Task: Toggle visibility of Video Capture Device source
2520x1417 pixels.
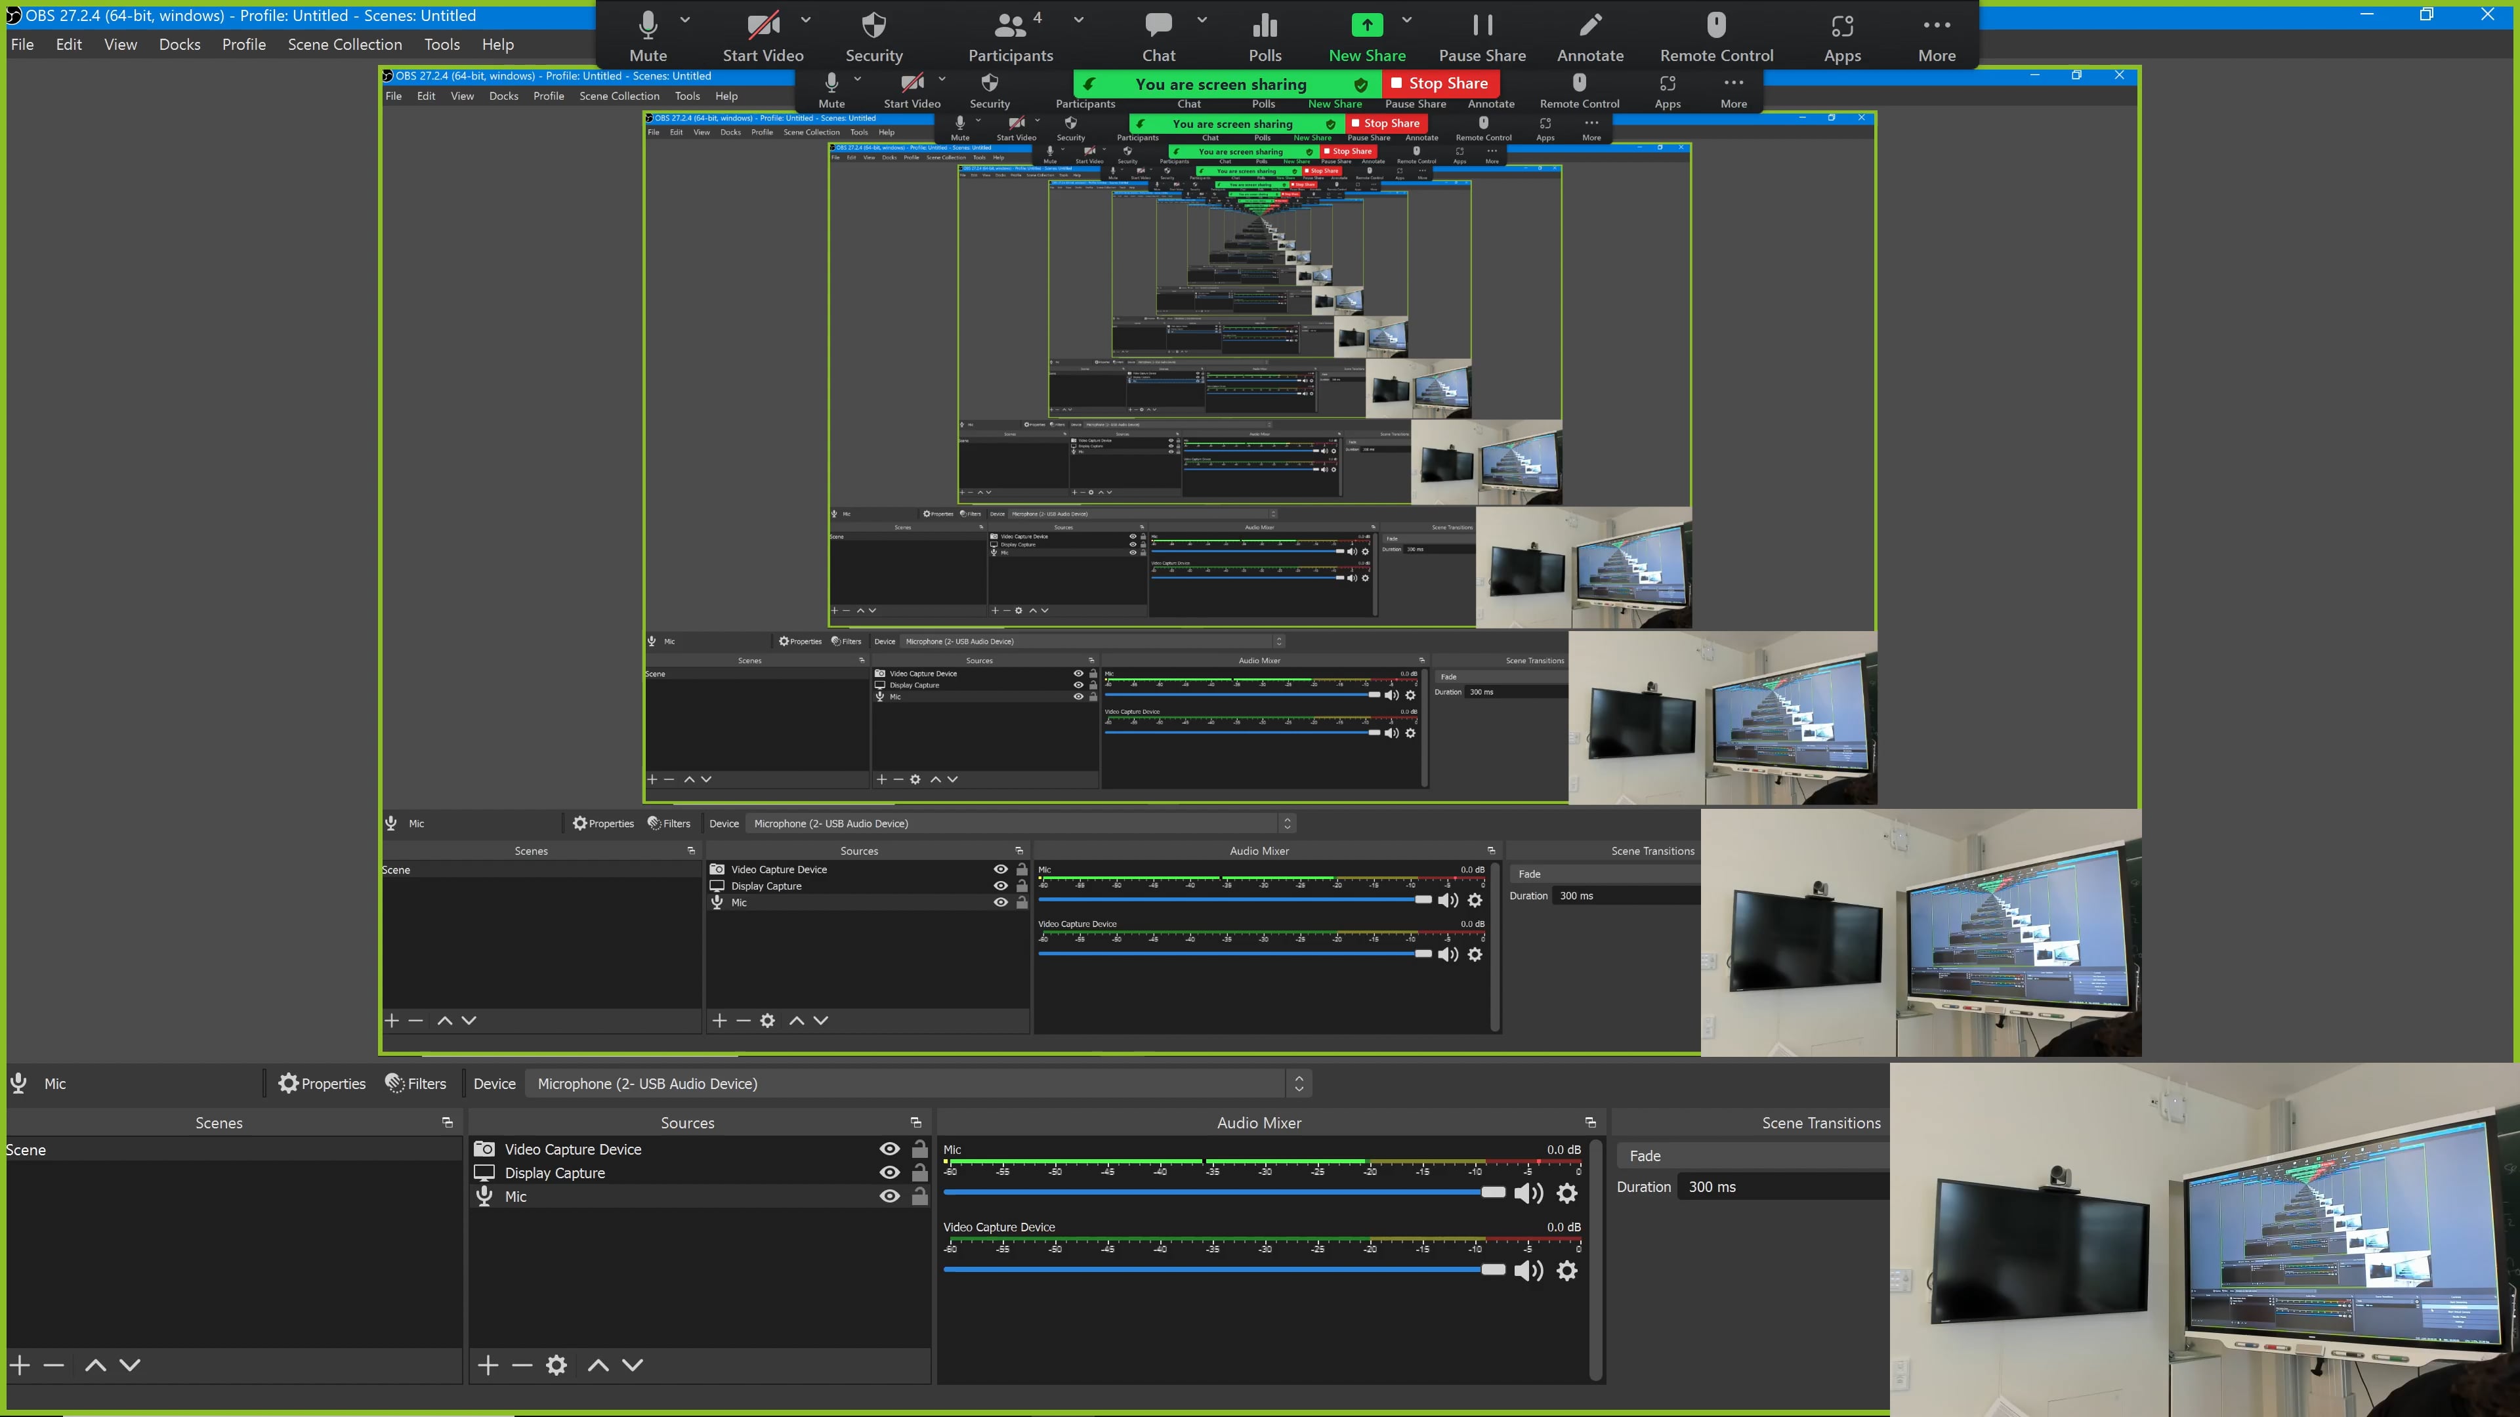Action: click(x=889, y=1149)
